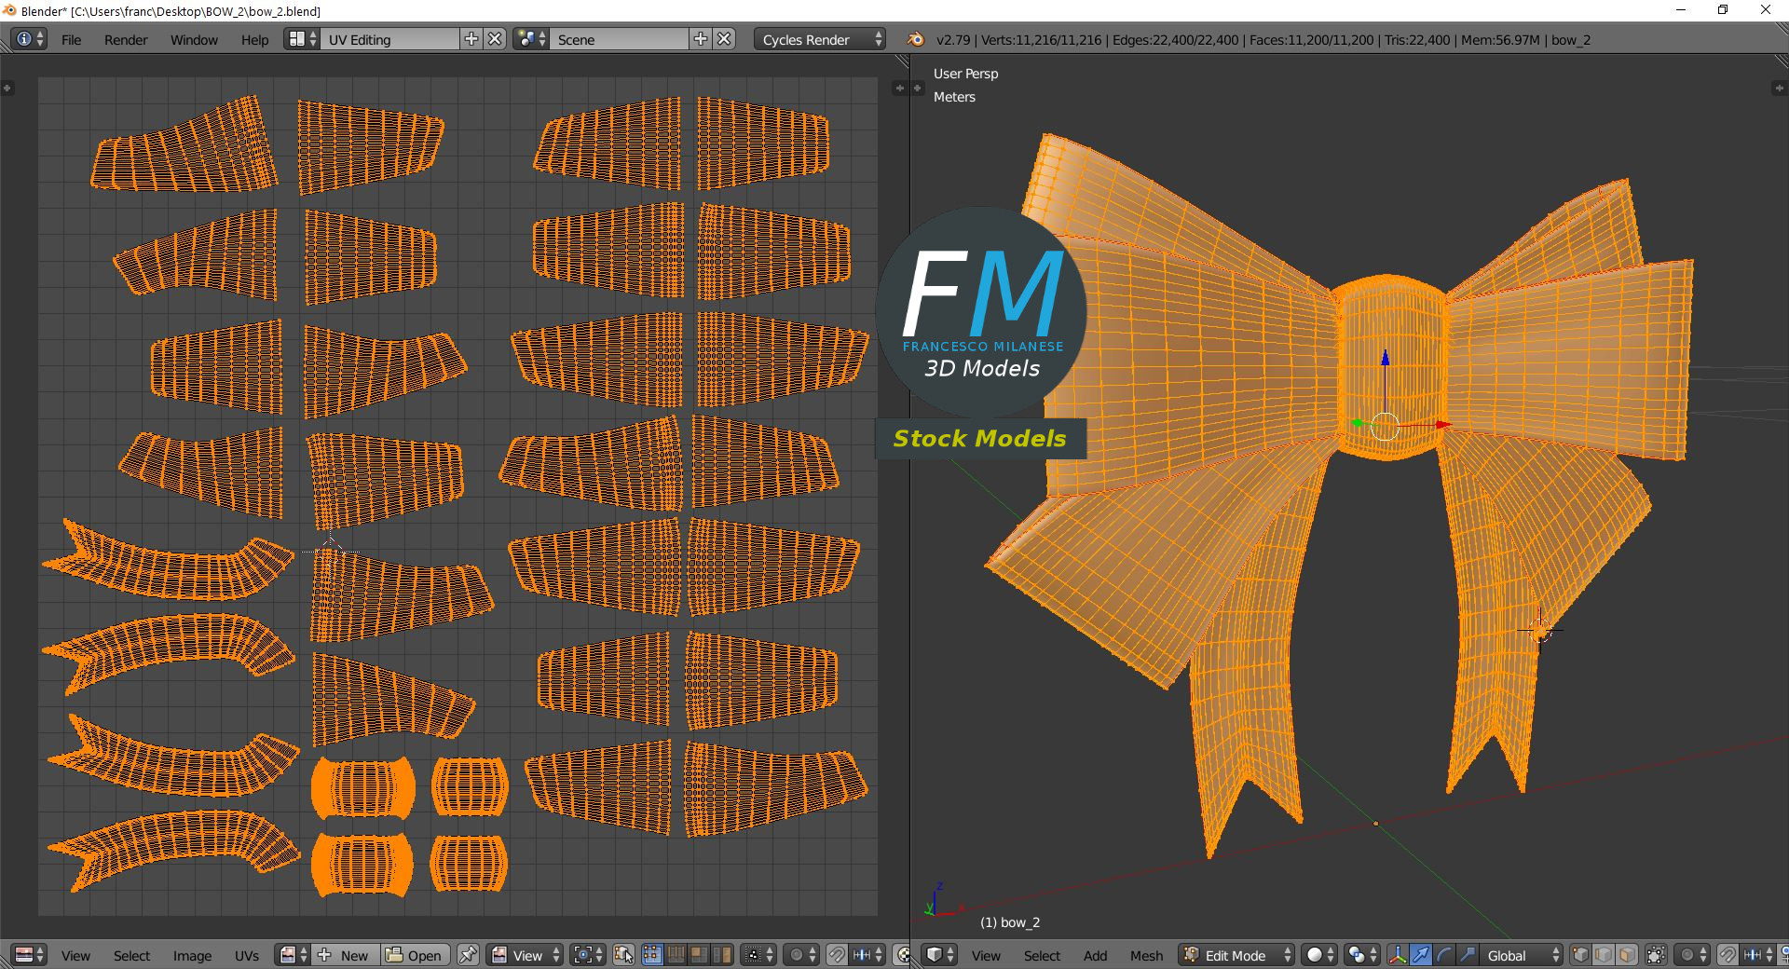The height and width of the screenshot is (969, 1789).
Task: Select UV island selection mode
Action: [722, 955]
